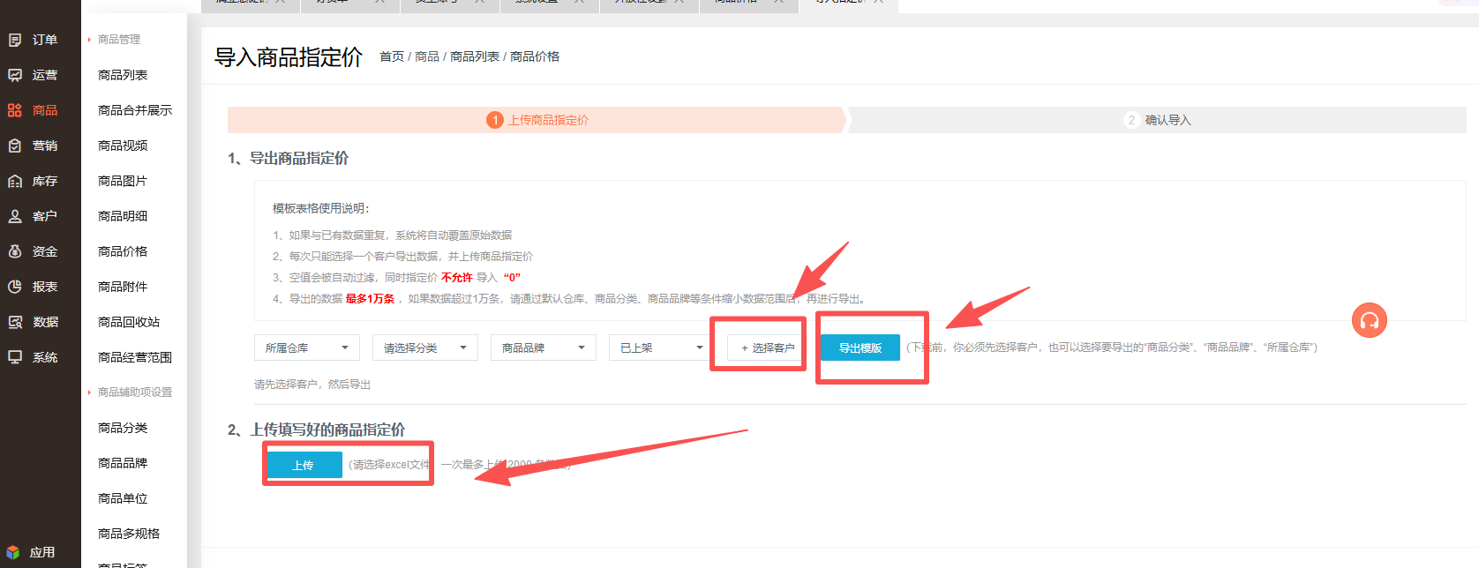Open the 报表 reports sidebar icon

tap(15, 287)
